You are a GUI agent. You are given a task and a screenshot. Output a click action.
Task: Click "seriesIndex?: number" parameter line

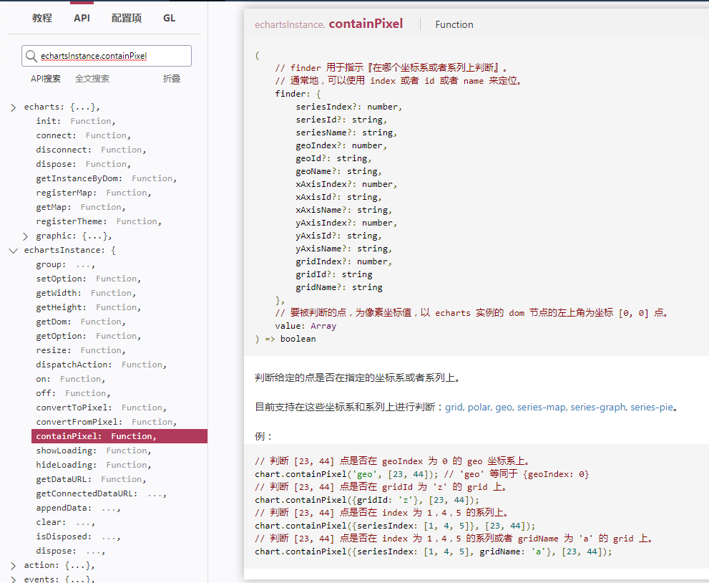click(348, 107)
